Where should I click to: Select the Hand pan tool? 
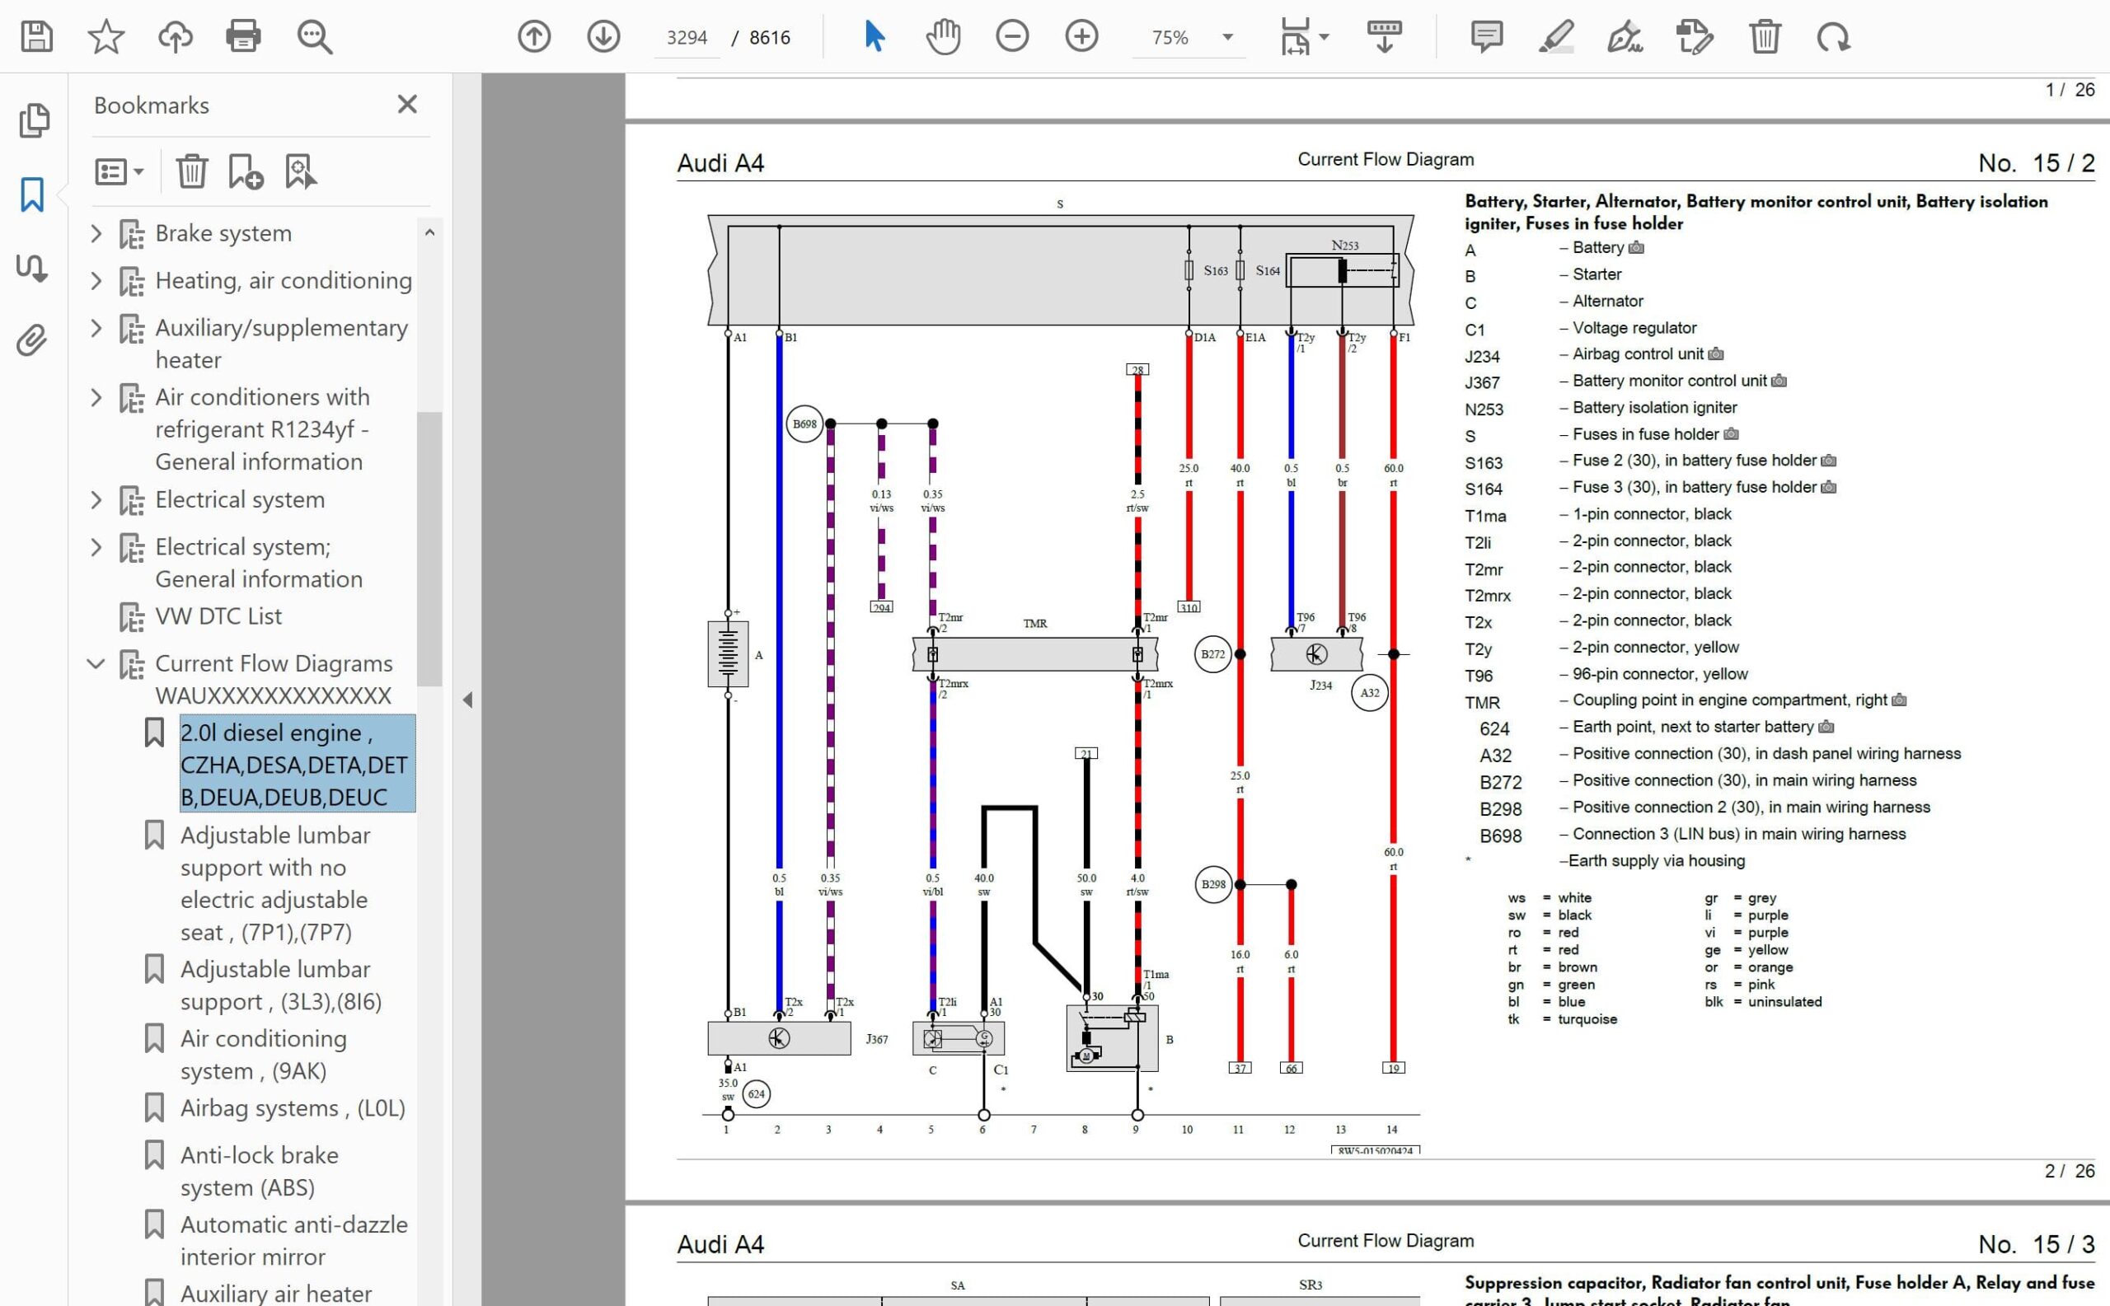click(943, 36)
